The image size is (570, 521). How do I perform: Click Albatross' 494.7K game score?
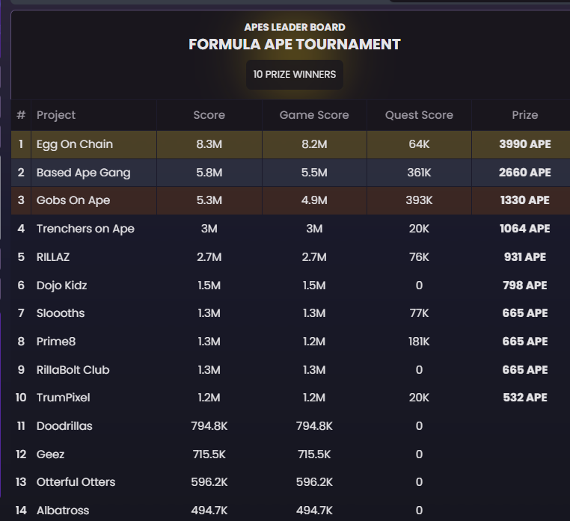click(x=314, y=511)
